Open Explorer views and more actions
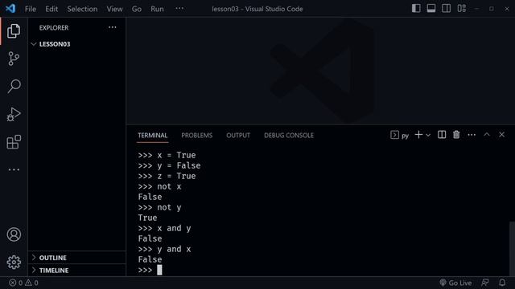Viewport: 515px width, 289px height. tap(113, 27)
